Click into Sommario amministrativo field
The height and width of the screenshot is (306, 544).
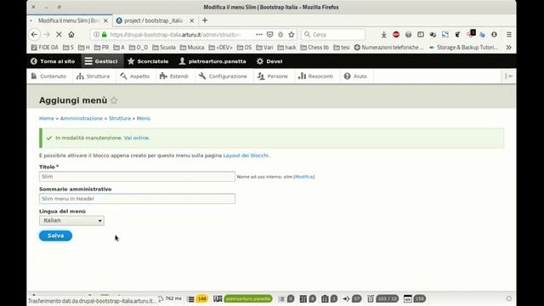tap(137, 198)
